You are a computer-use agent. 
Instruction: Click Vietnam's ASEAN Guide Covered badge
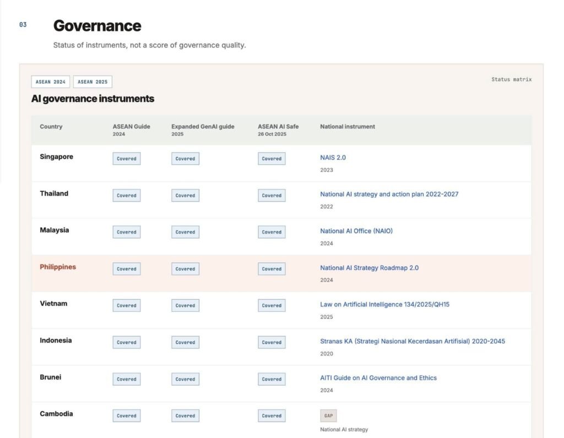(x=127, y=306)
